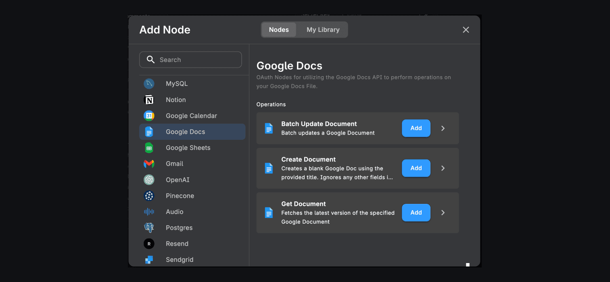Viewport: 610px width, 282px height.
Task: Click inside the Search field
Action: tap(190, 59)
